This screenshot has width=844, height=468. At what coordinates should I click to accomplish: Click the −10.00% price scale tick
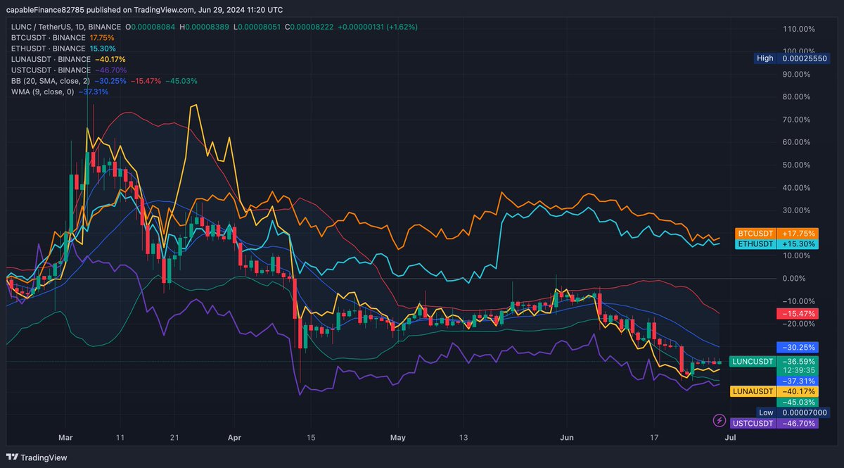click(x=798, y=301)
